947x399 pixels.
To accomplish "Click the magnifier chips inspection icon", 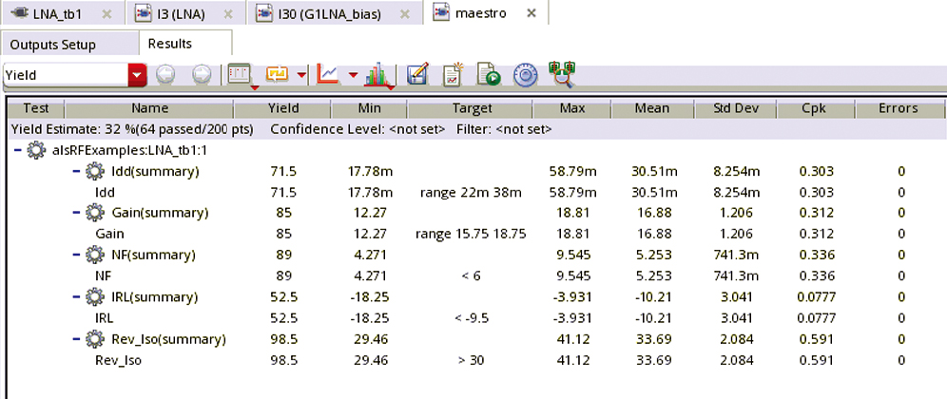I will [x=562, y=74].
